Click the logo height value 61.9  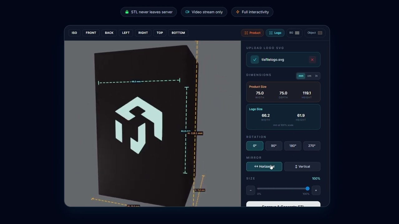[301, 115]
